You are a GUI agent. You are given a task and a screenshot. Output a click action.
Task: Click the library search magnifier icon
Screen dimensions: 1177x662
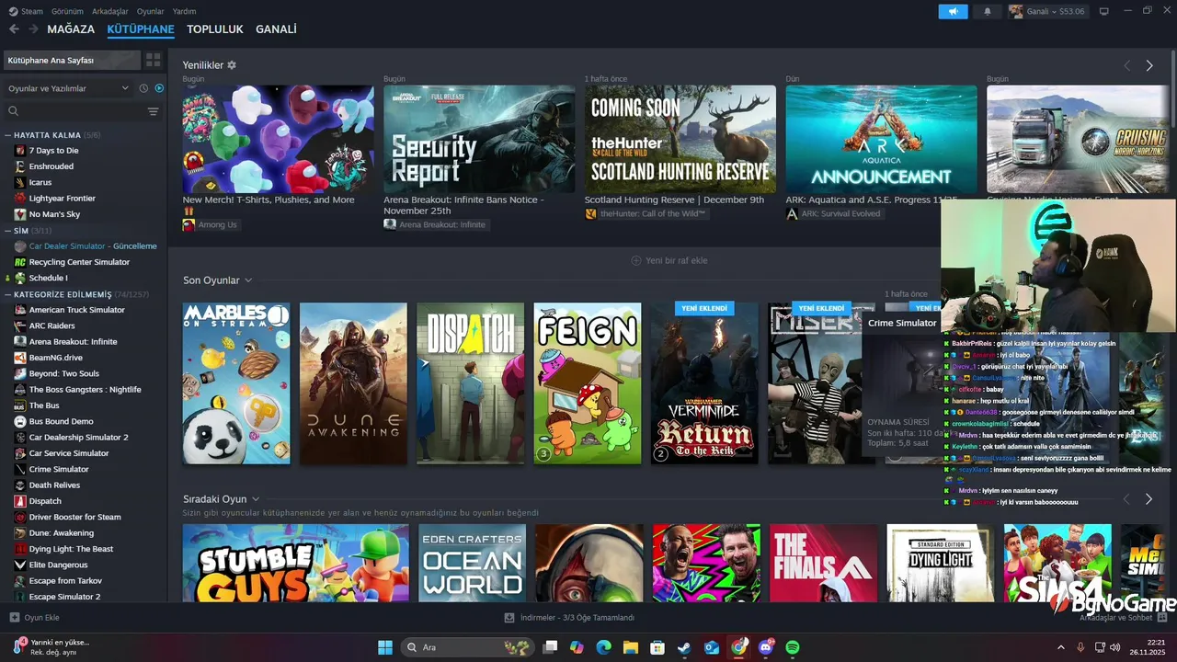click(x=13, y=111)
